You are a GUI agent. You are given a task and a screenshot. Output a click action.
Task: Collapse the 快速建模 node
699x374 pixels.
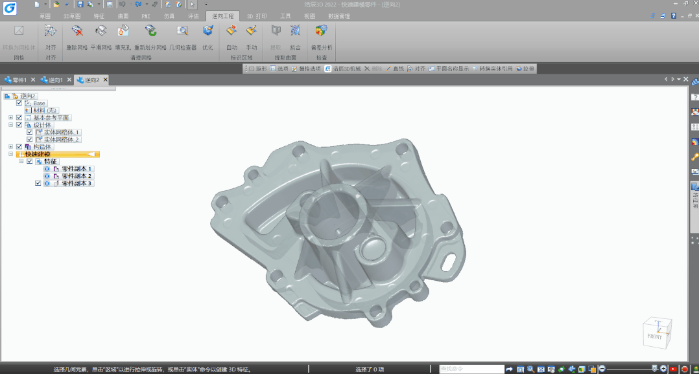point(10,154)
